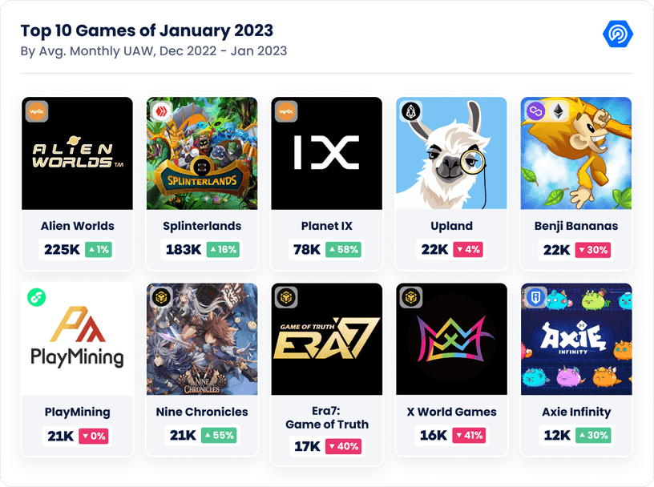The image size is (654, 487).
Task: Click the 58% increase badge on Planet IX
Action: (x=343, y=249)
